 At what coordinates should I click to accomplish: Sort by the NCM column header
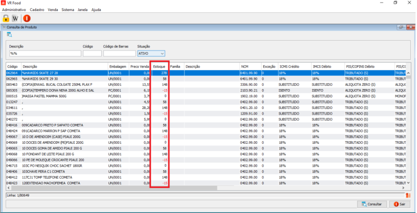point(250,66)
